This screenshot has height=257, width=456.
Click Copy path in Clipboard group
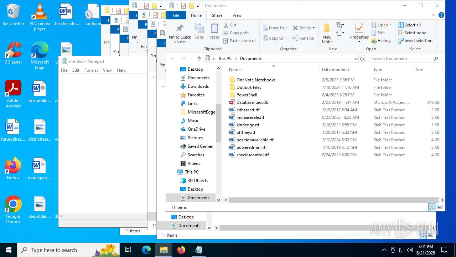click(236, 33)
